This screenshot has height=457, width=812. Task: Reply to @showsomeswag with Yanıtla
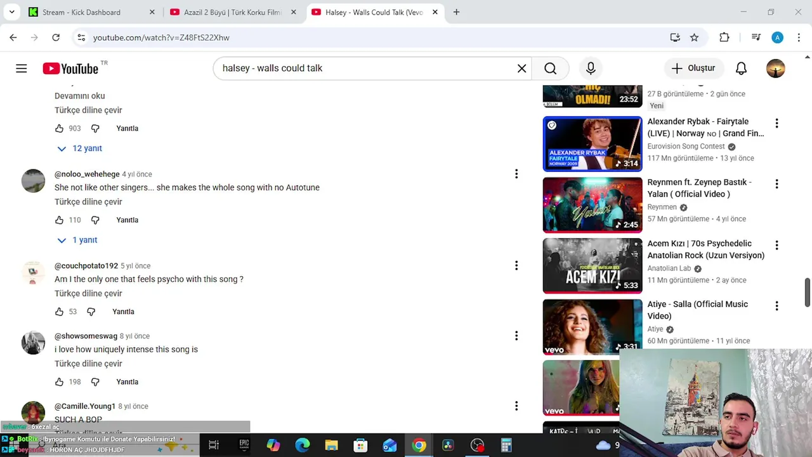[128, 382]
